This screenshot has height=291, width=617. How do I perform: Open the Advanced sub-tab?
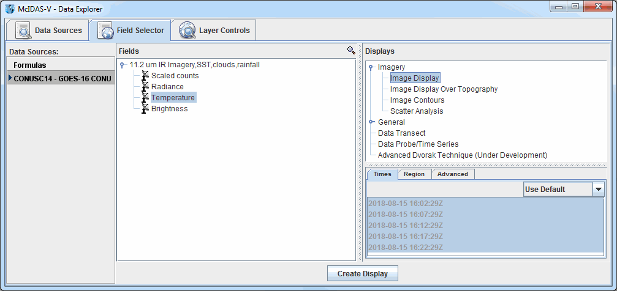(453, 174)
